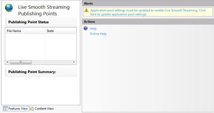Switch to the Content View tab
This screenshot has height=113, width=214.
(42, 108)
